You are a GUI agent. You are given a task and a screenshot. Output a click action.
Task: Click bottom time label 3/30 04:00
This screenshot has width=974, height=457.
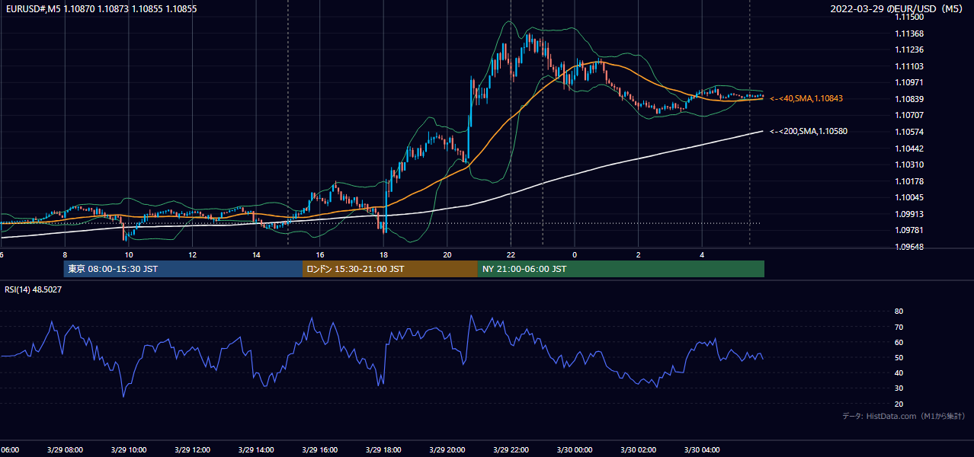pos(702,449)
